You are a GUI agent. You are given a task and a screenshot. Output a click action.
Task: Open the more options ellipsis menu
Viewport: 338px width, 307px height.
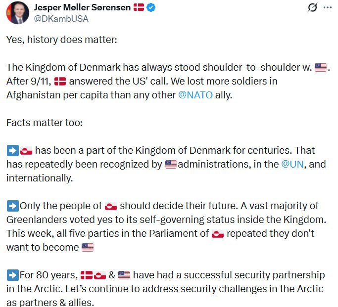coord(328,8)
